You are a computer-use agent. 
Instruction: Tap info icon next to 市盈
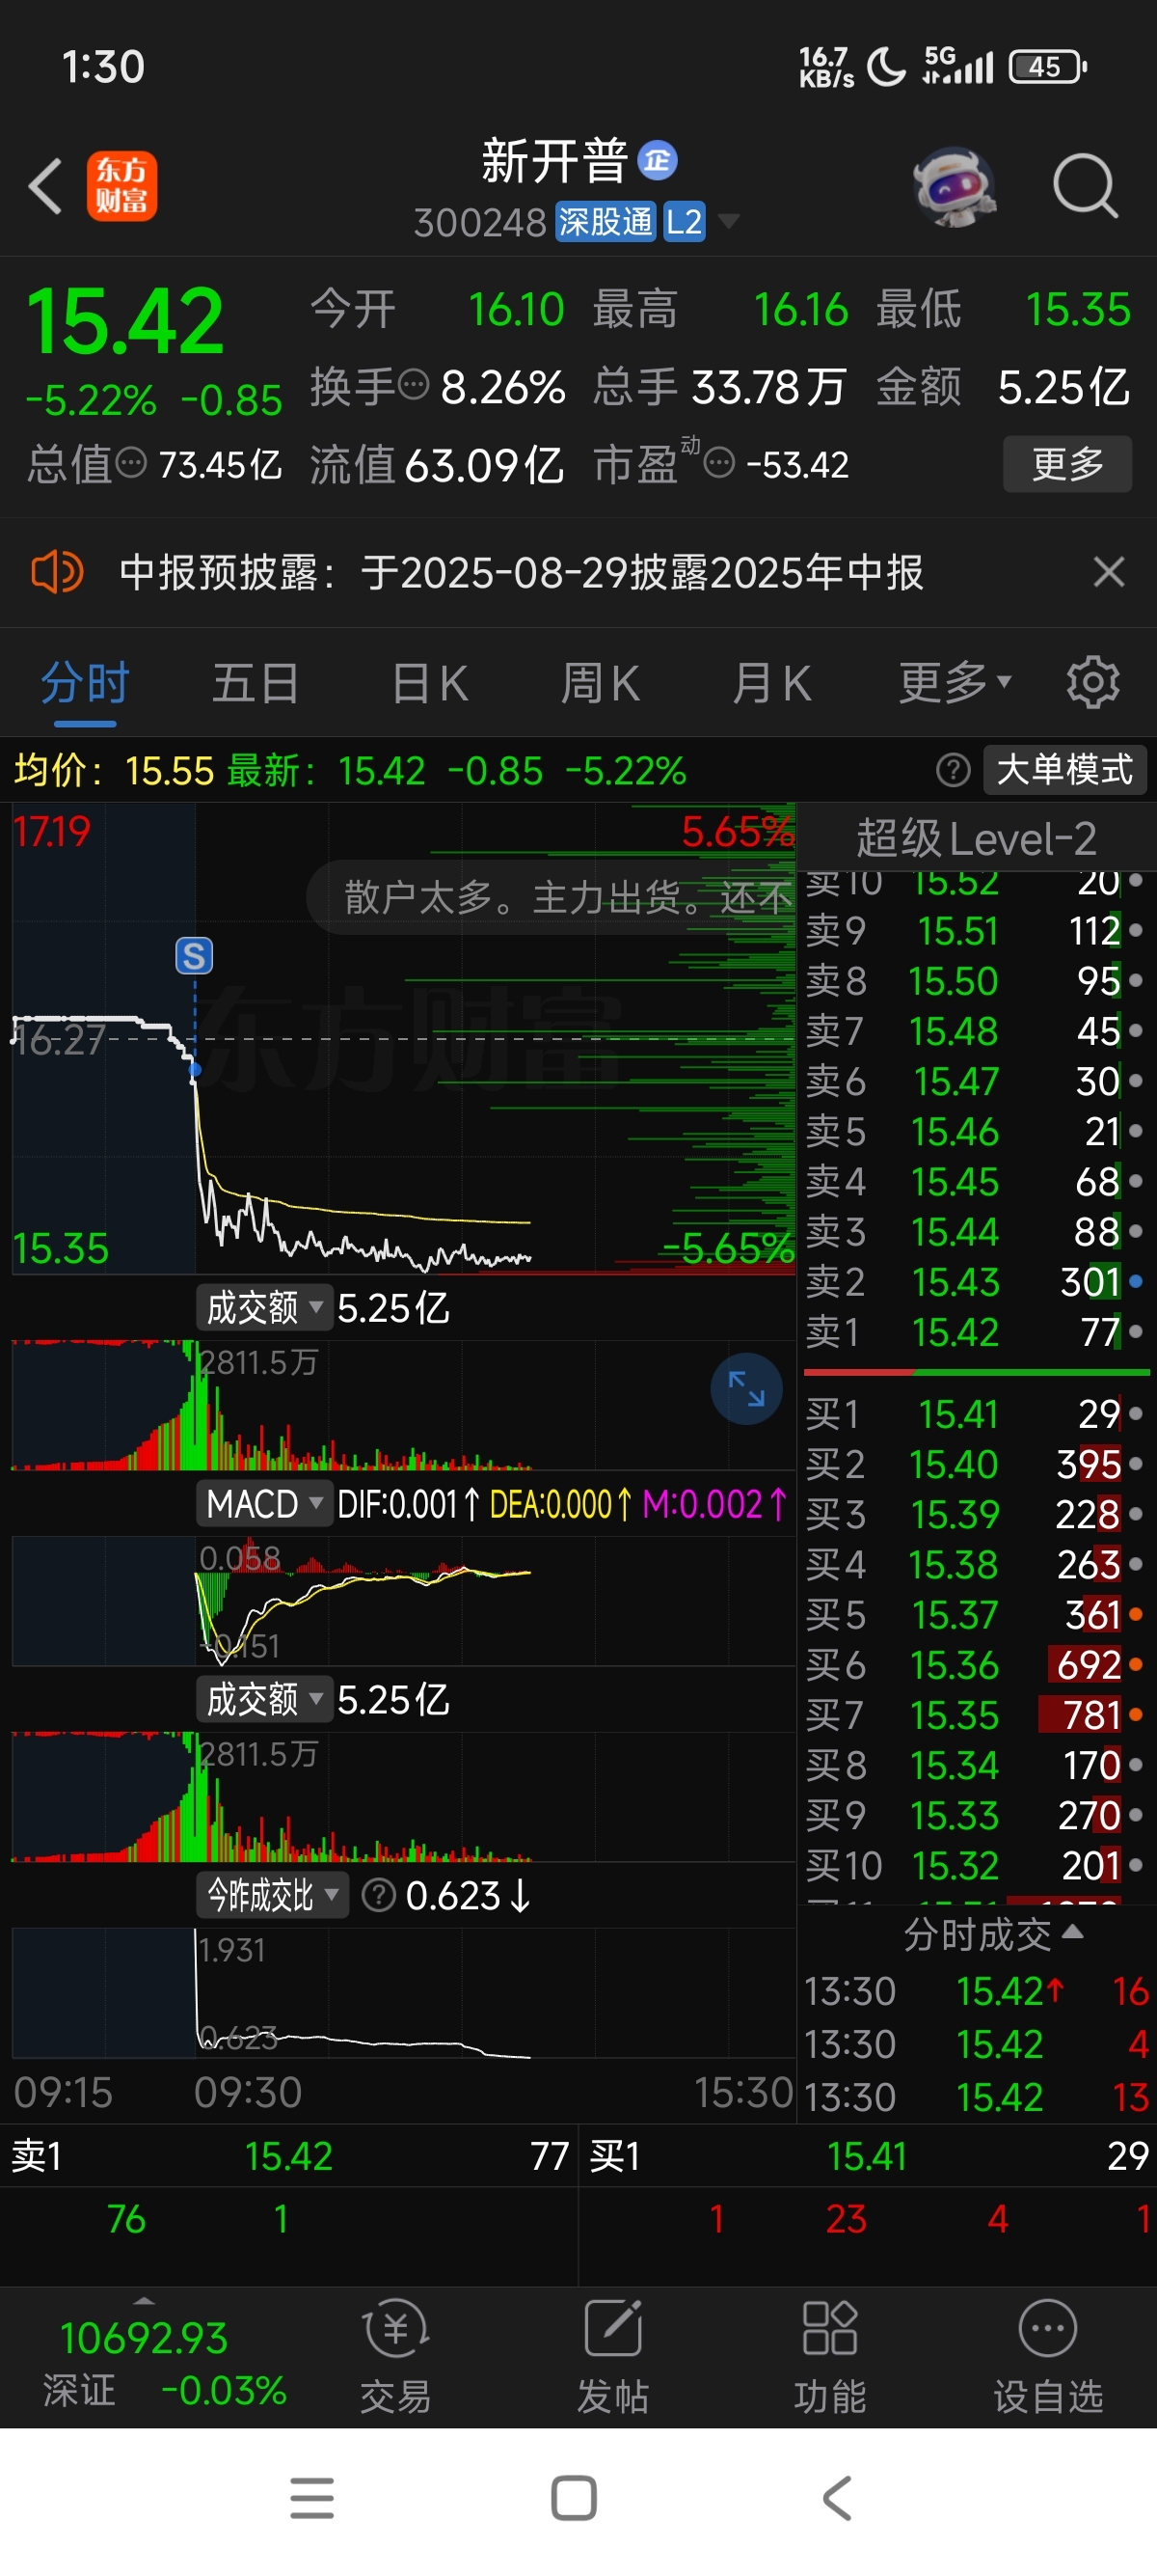(719, 463)
